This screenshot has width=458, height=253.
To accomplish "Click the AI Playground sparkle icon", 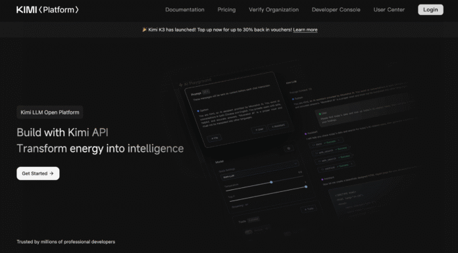I will pos(180,85).
